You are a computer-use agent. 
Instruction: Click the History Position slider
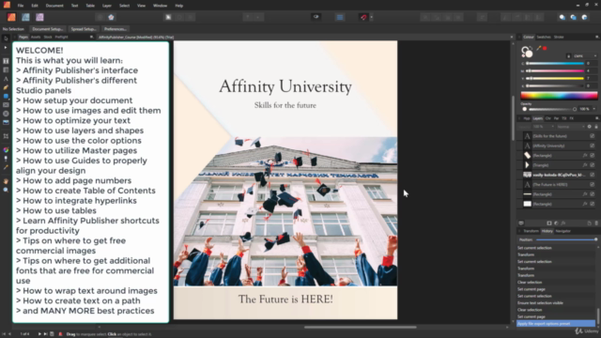coord(566,239)
